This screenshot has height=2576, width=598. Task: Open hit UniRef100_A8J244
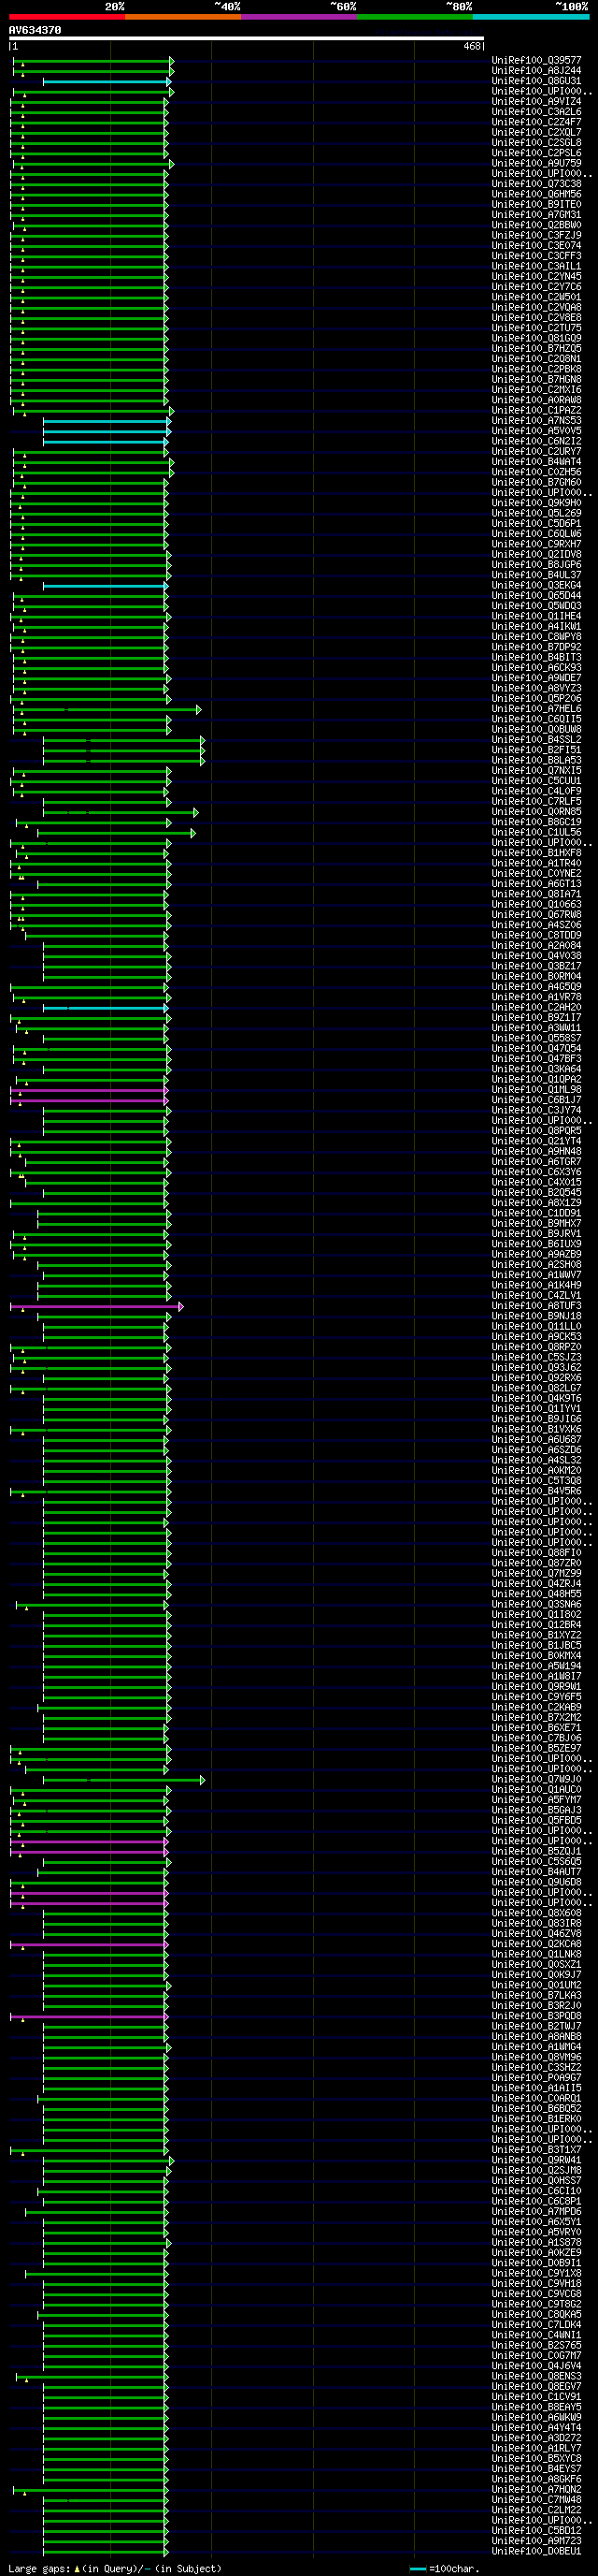(536, 71)
